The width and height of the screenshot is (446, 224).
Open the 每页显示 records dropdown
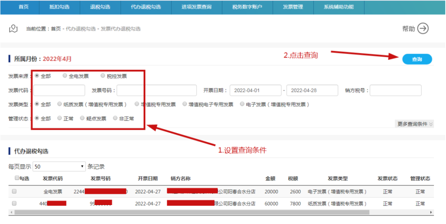59,167
